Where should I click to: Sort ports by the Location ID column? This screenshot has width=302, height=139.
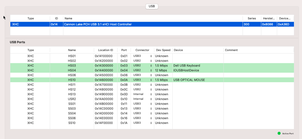[x=105, y=50]
